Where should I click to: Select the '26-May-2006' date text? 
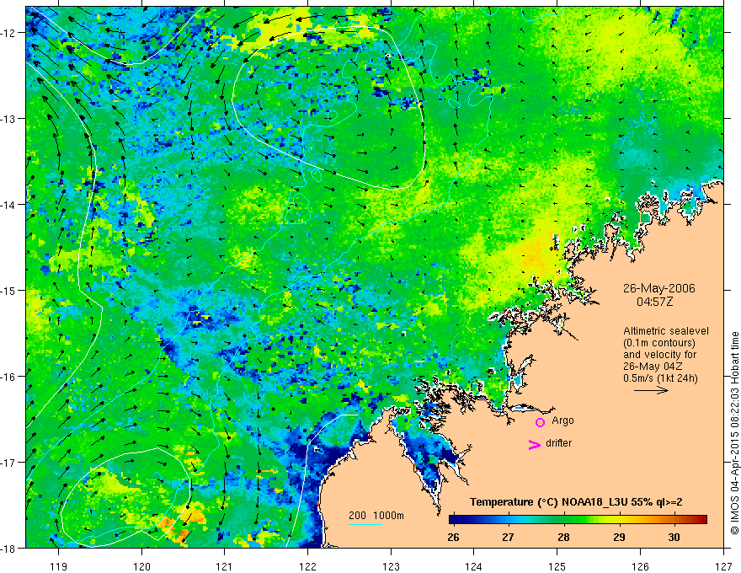click(658, 288)
